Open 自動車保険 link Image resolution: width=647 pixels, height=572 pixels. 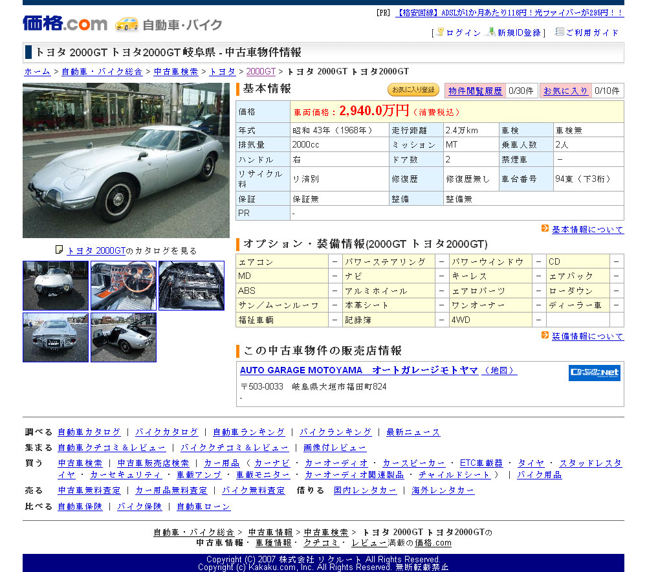click(80, 507)
